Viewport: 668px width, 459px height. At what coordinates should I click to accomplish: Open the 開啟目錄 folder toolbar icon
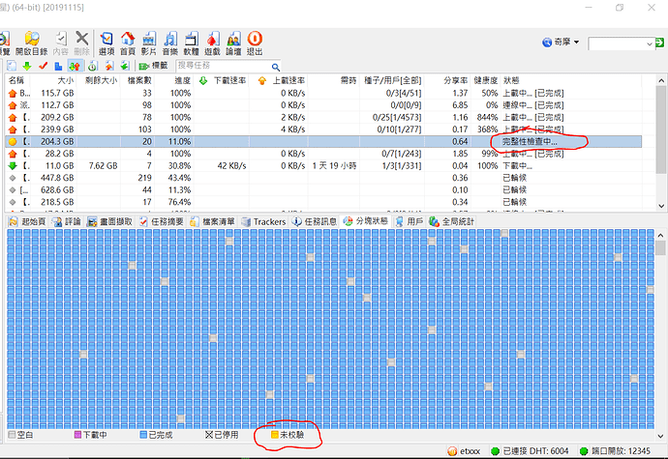(x=32, y=43)
